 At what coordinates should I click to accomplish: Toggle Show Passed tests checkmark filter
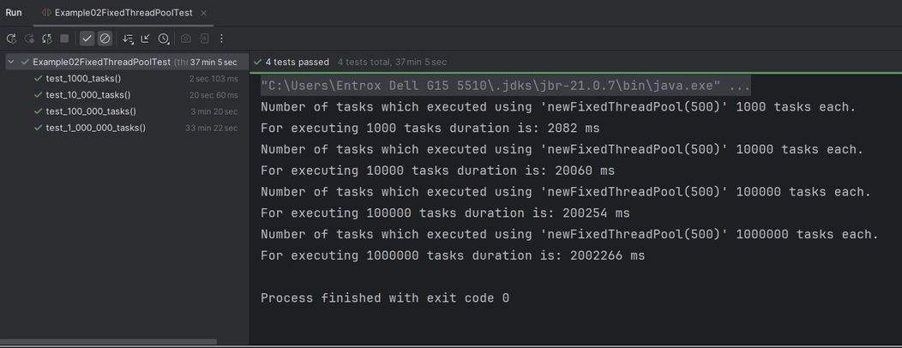87,39
